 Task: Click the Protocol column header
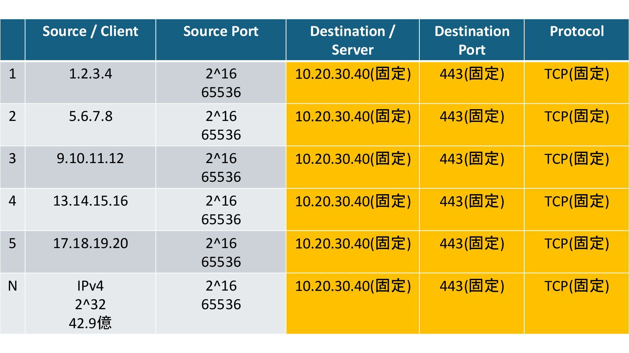[577, 40]
